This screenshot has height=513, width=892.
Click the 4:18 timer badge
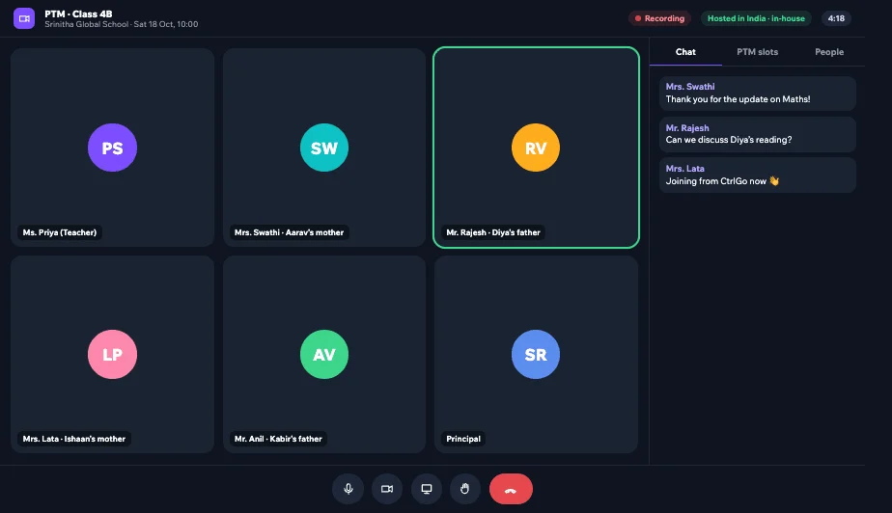coord(836,18)
